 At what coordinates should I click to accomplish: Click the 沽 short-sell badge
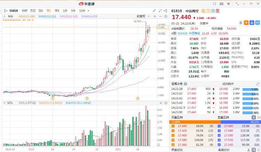(x=208, y=11)
